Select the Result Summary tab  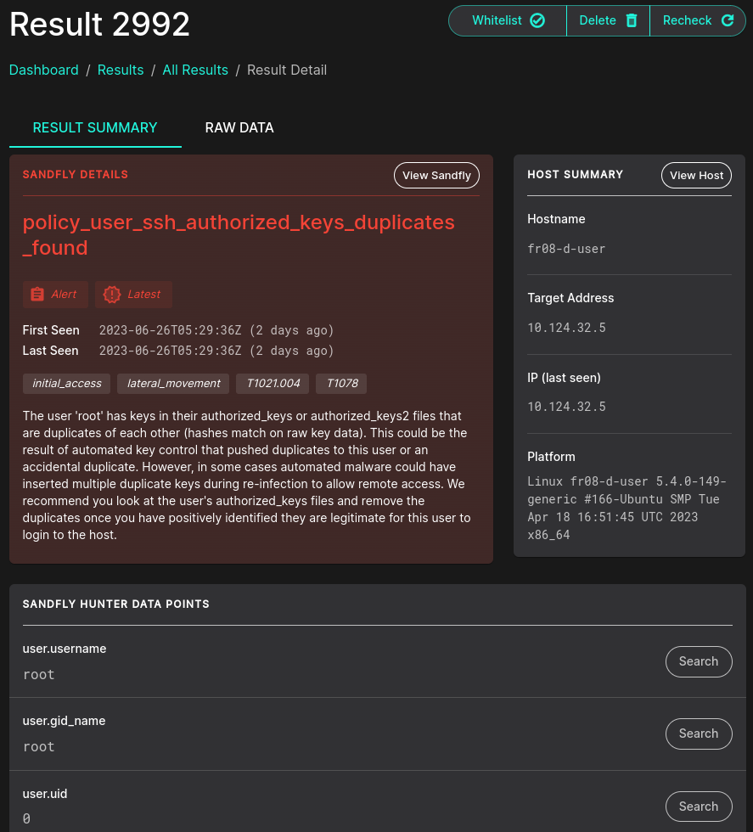point(95,128)
